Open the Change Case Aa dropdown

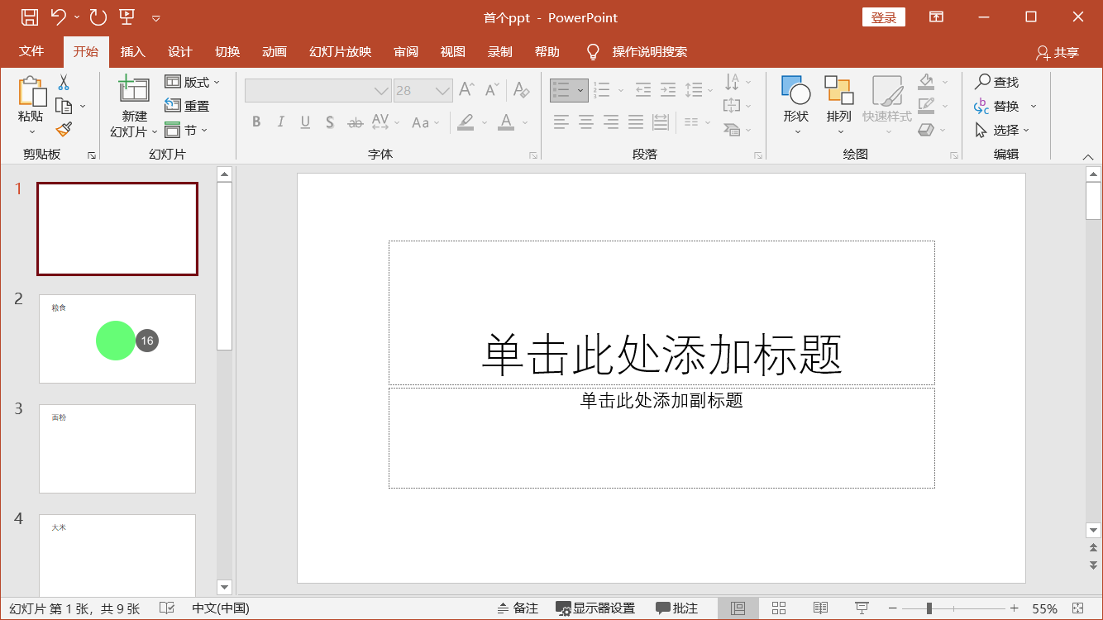(x=425, y=122)
